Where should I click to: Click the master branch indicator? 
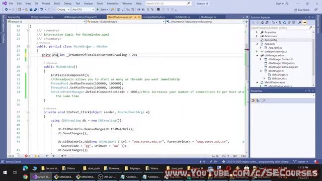pyautogui.click(x=301, y=162)
